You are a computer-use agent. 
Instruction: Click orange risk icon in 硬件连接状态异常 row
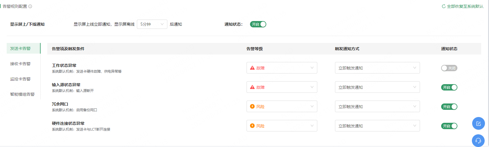[x=252, y=126]
